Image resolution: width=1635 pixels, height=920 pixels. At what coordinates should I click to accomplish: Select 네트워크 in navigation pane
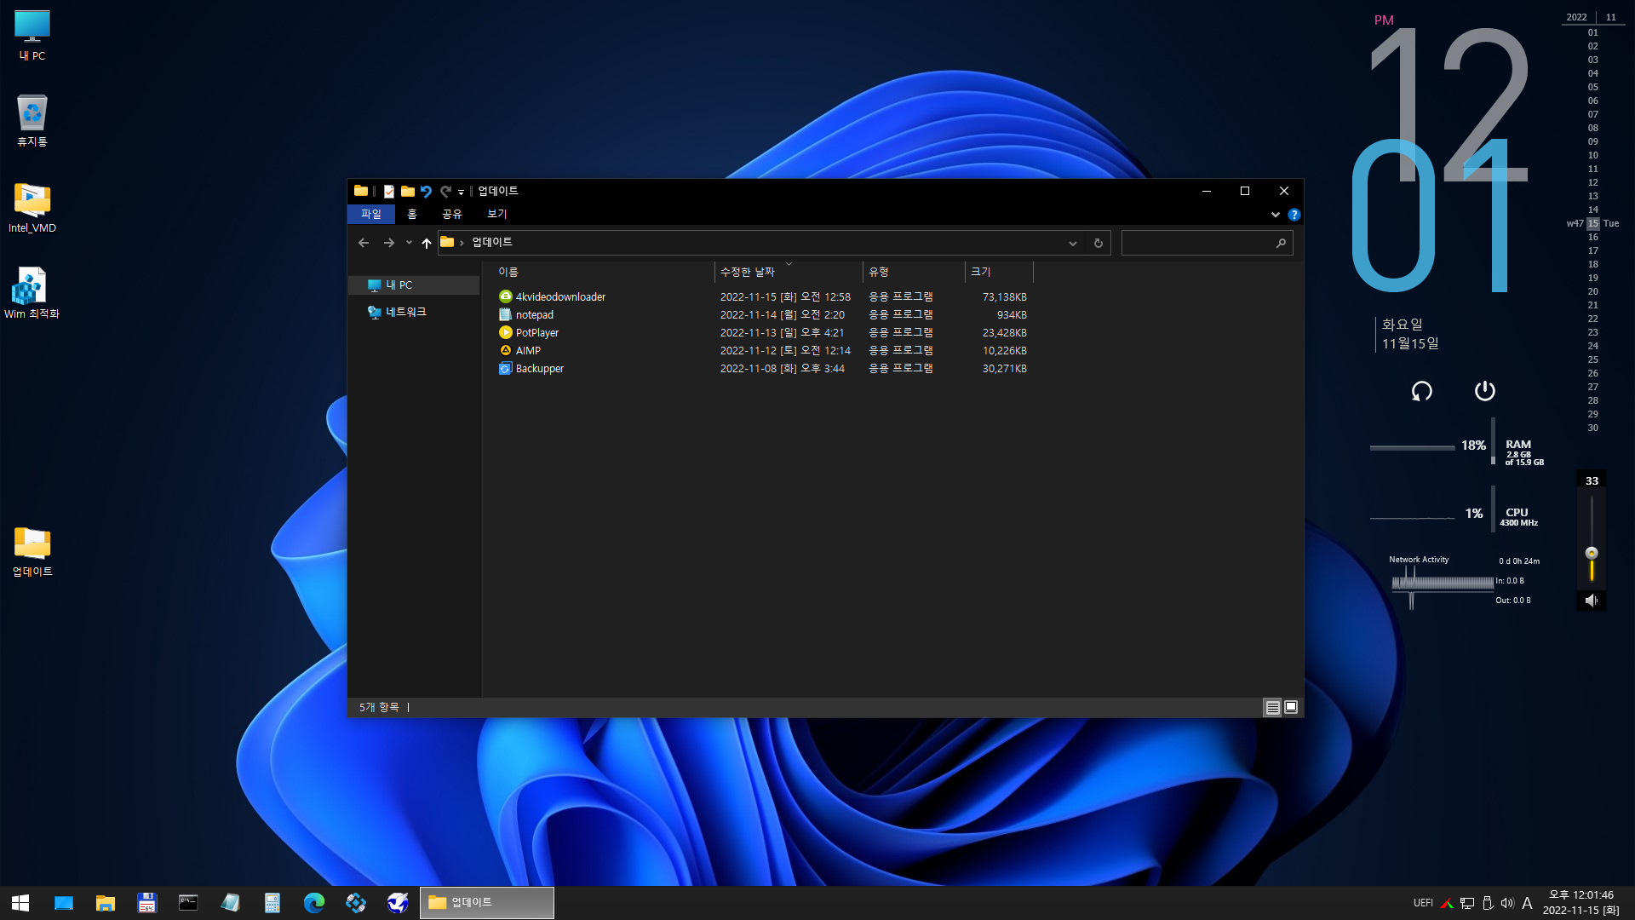click(415, 312)
